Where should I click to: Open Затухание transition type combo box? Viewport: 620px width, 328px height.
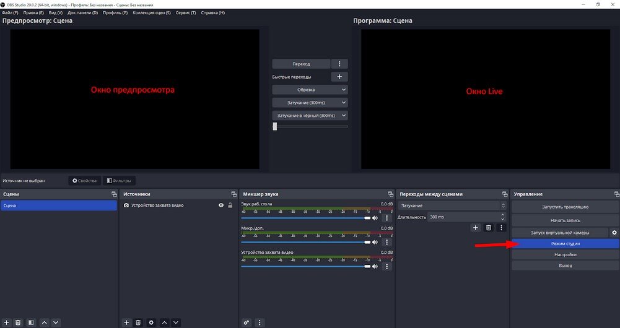(453, 205)
